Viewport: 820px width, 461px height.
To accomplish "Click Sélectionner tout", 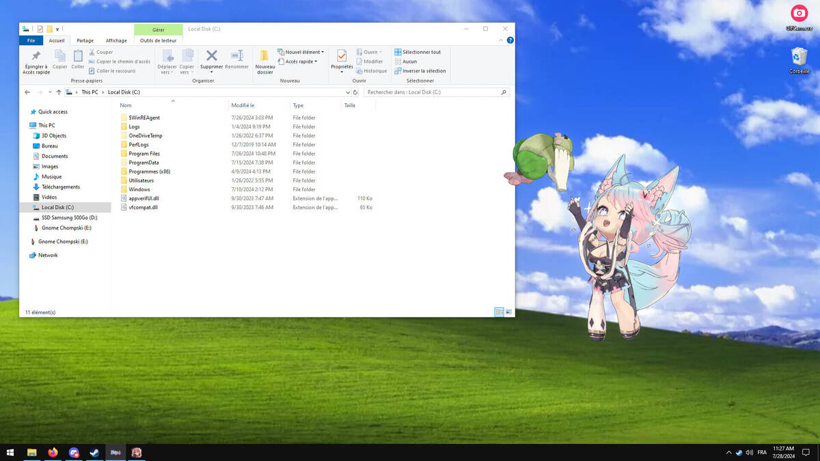I will (x=418, y=52).
